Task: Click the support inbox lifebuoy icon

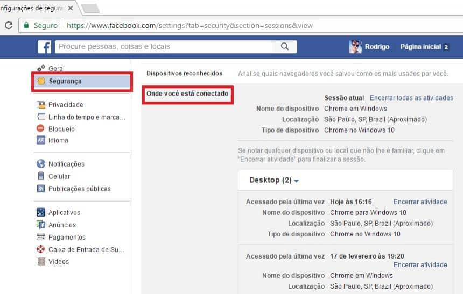Action: coord(41,249)
